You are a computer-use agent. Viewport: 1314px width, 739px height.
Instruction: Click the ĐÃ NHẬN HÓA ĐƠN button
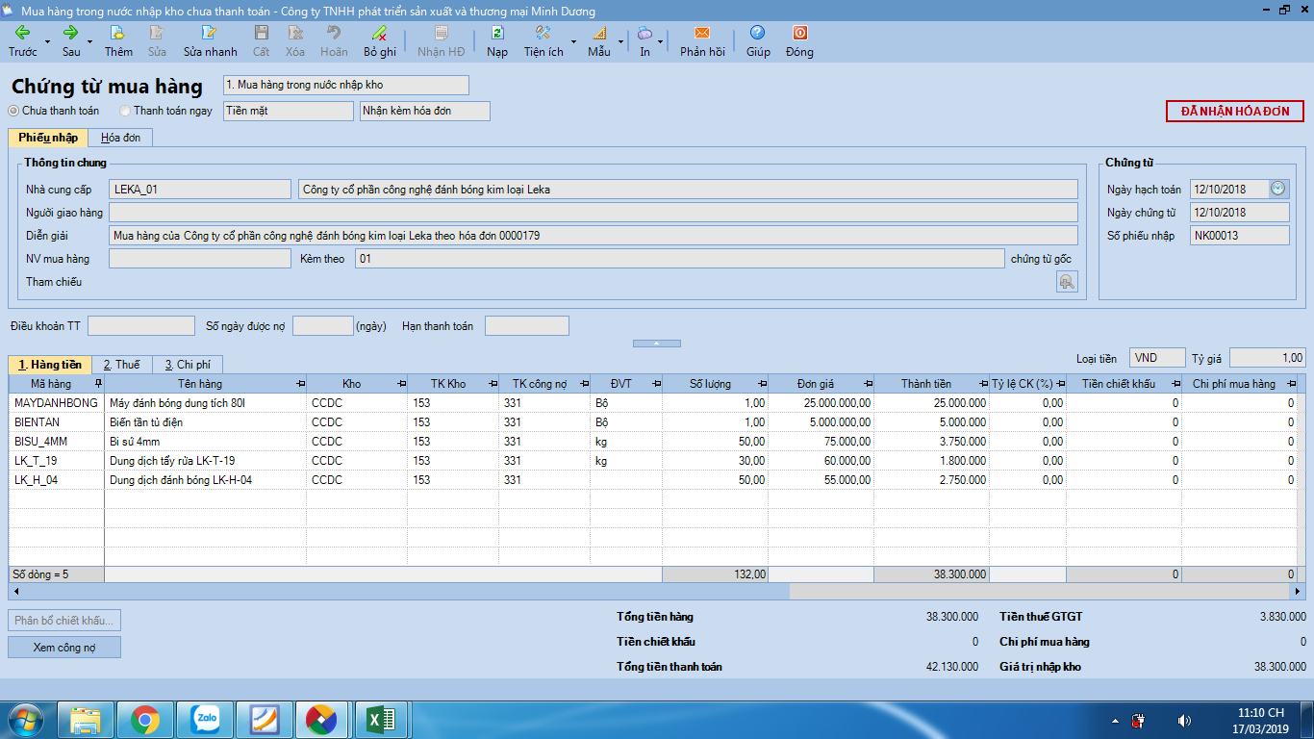click(1235, 112)
